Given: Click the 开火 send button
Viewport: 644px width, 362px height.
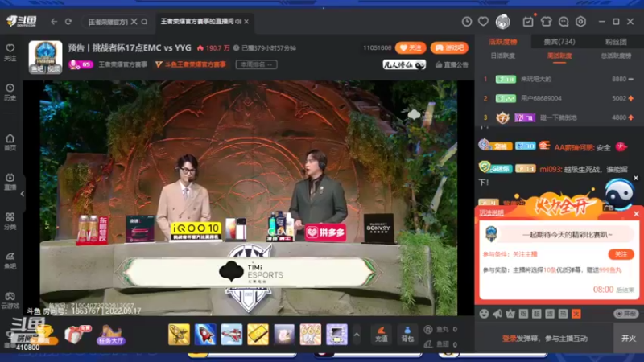Looking at the screenshot, I should [629, 338].
